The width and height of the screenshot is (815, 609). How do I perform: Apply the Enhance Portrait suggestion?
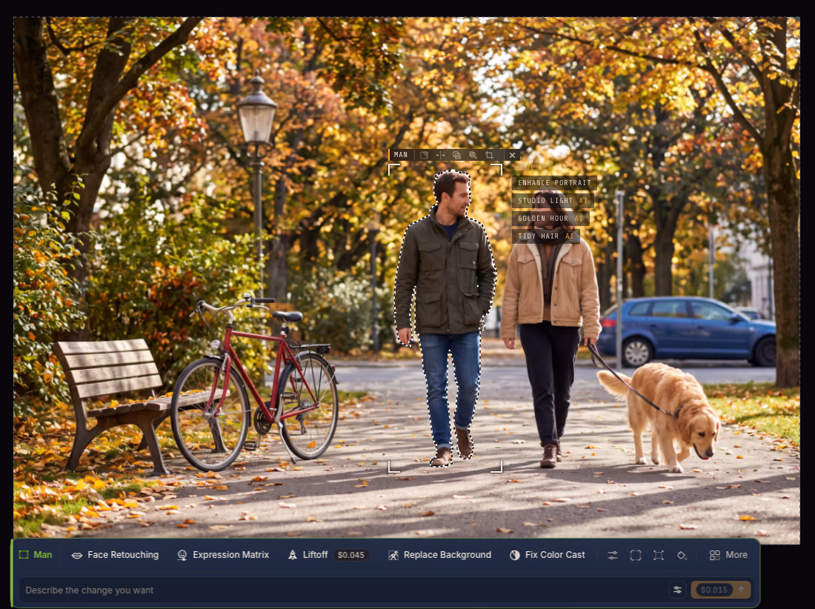[554, 182]
